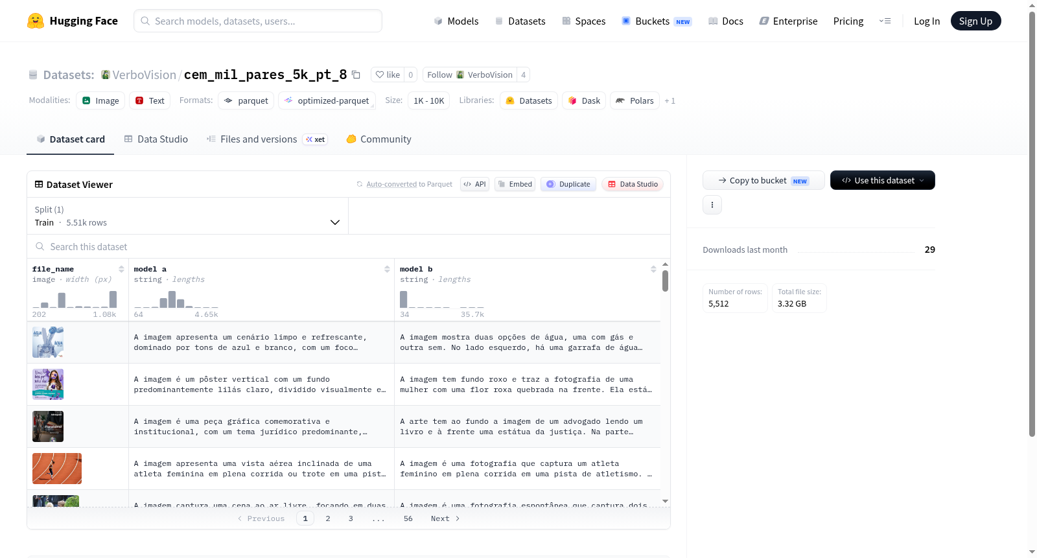Open the water bottle image thumbnail
The height and width of the screenshot is (558, 1037).
click(x=48, y=342)
